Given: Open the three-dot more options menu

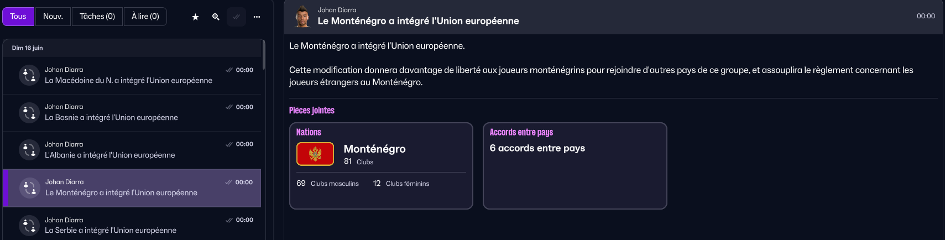Looking at the screenshot, I should tap(257, 17).
